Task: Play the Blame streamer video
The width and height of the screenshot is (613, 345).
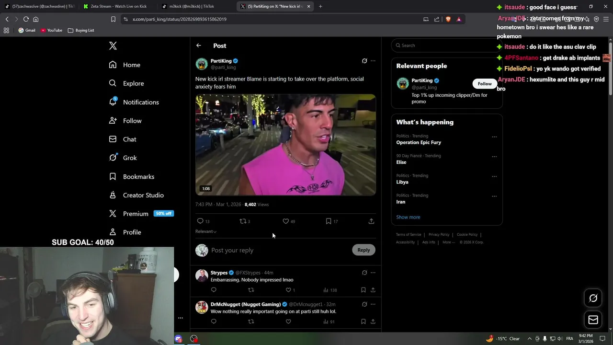Action: [x=285, y=145]
